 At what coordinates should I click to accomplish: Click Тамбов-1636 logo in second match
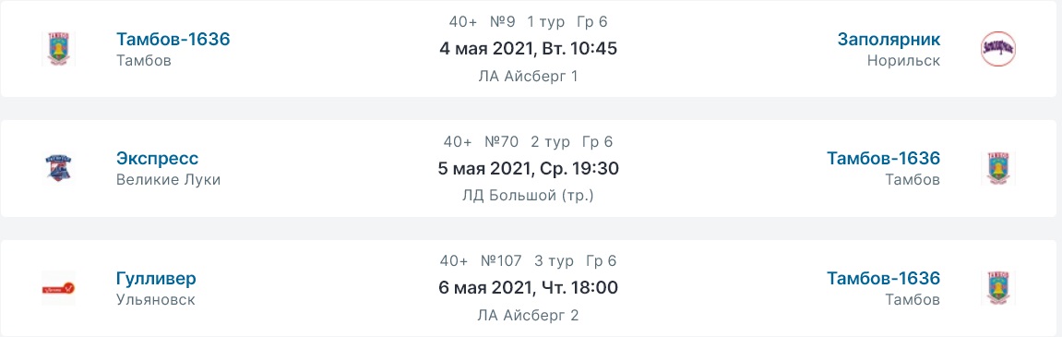pos(997,168)
